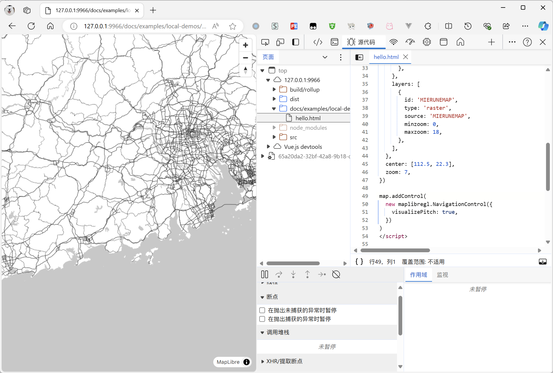Open the Console tool
553x373 pixels.
click(335, 42)
